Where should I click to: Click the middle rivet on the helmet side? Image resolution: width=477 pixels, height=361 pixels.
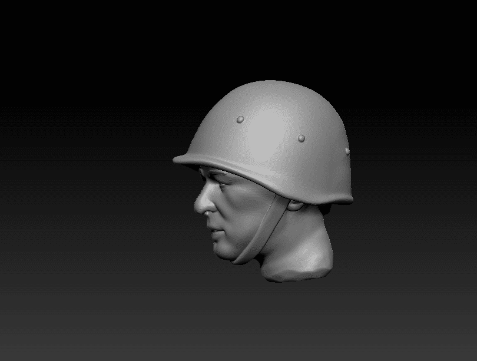[302, 138]
